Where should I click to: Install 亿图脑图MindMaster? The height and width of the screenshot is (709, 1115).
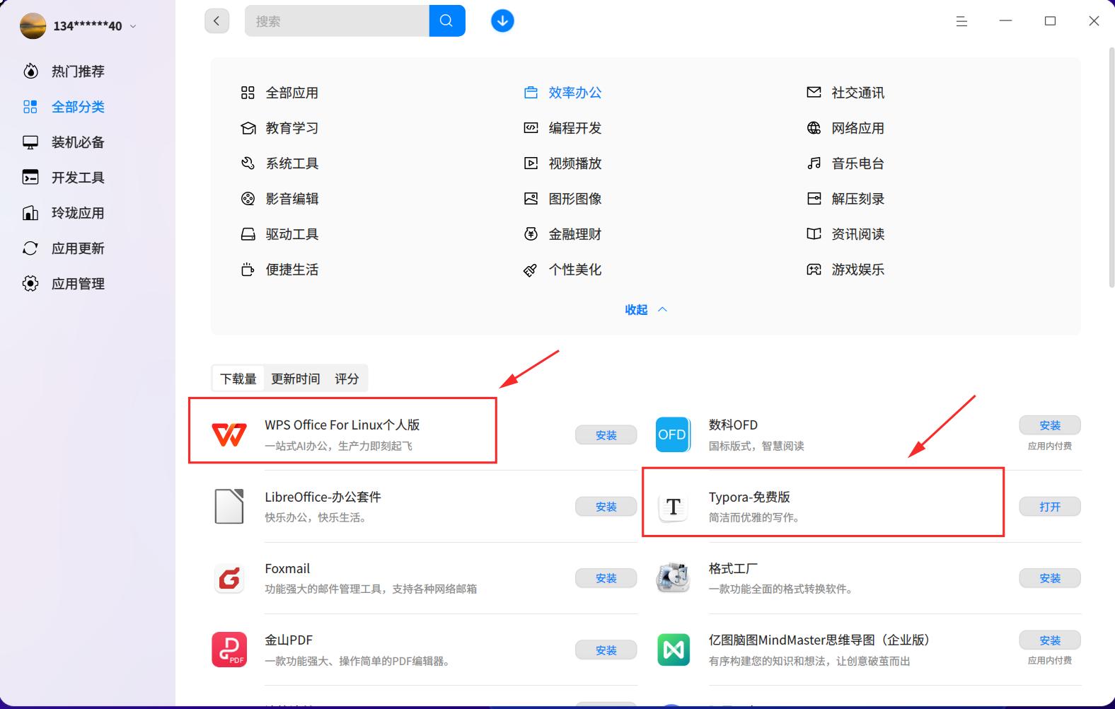[x=1050, y=640]
